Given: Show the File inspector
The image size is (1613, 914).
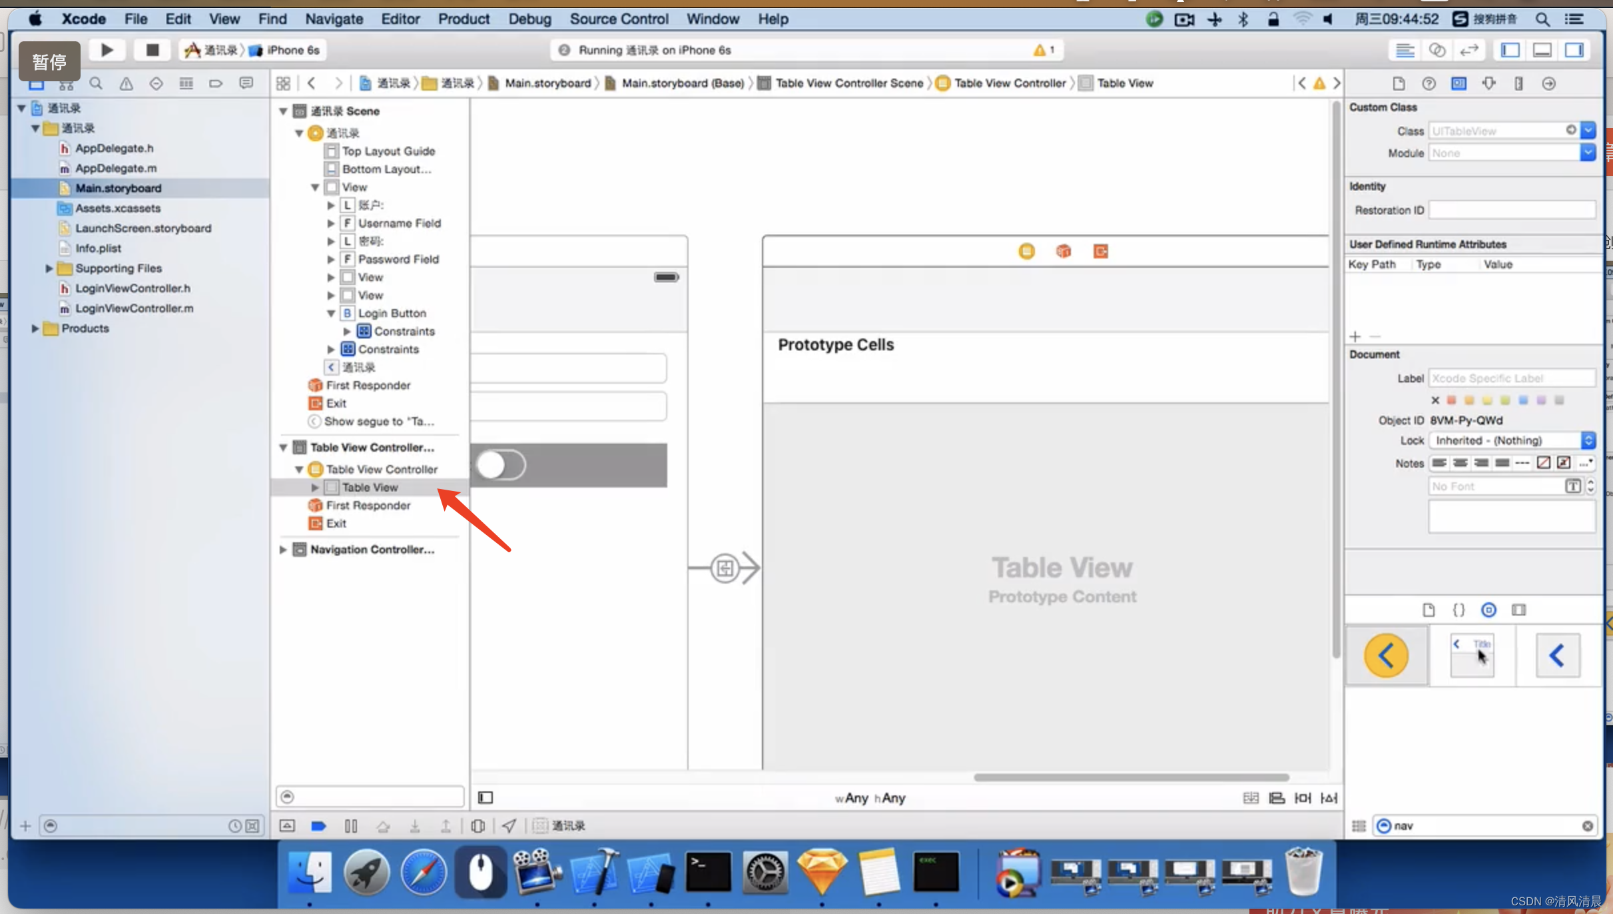Looking at the screenshot, I should tap(1399, 83).
